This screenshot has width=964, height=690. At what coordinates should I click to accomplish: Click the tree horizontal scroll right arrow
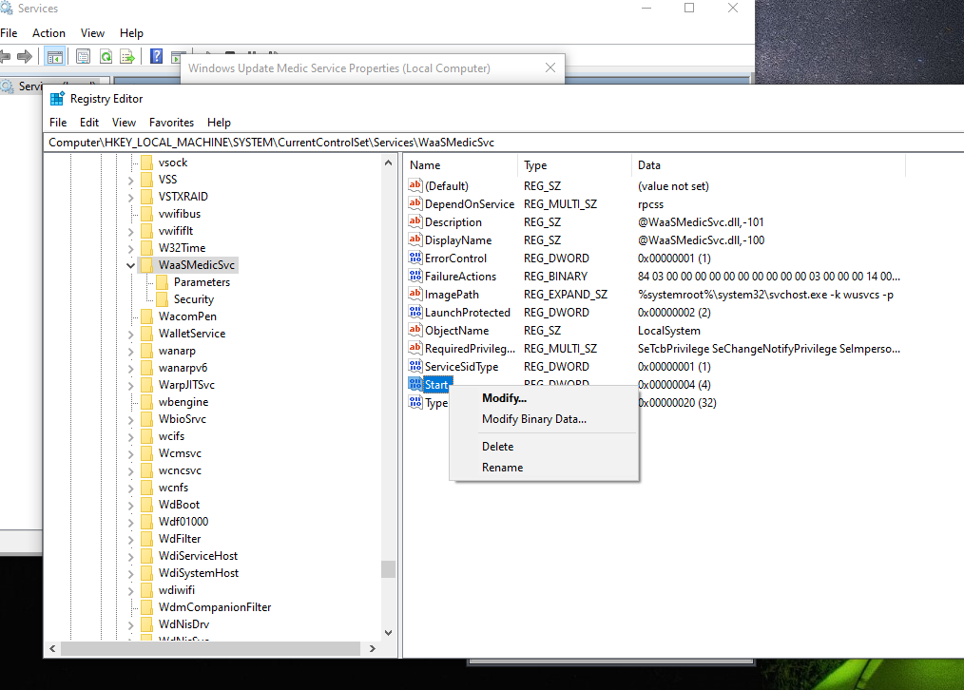[x=372, y=649]
